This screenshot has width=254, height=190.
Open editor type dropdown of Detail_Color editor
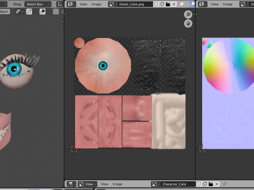(71, 4)
